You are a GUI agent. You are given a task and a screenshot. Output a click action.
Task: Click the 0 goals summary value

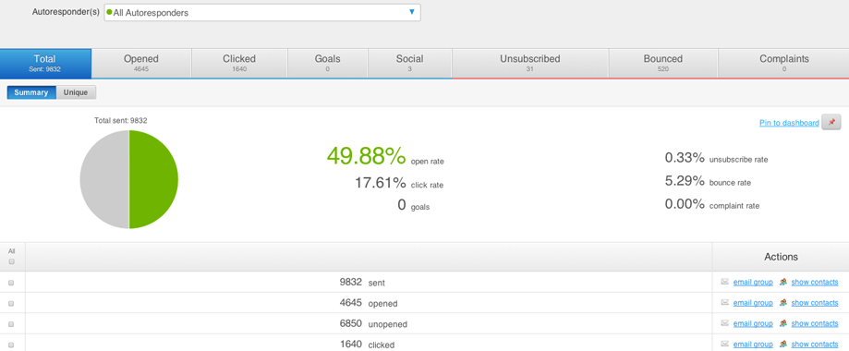click(x=402, y=205)
